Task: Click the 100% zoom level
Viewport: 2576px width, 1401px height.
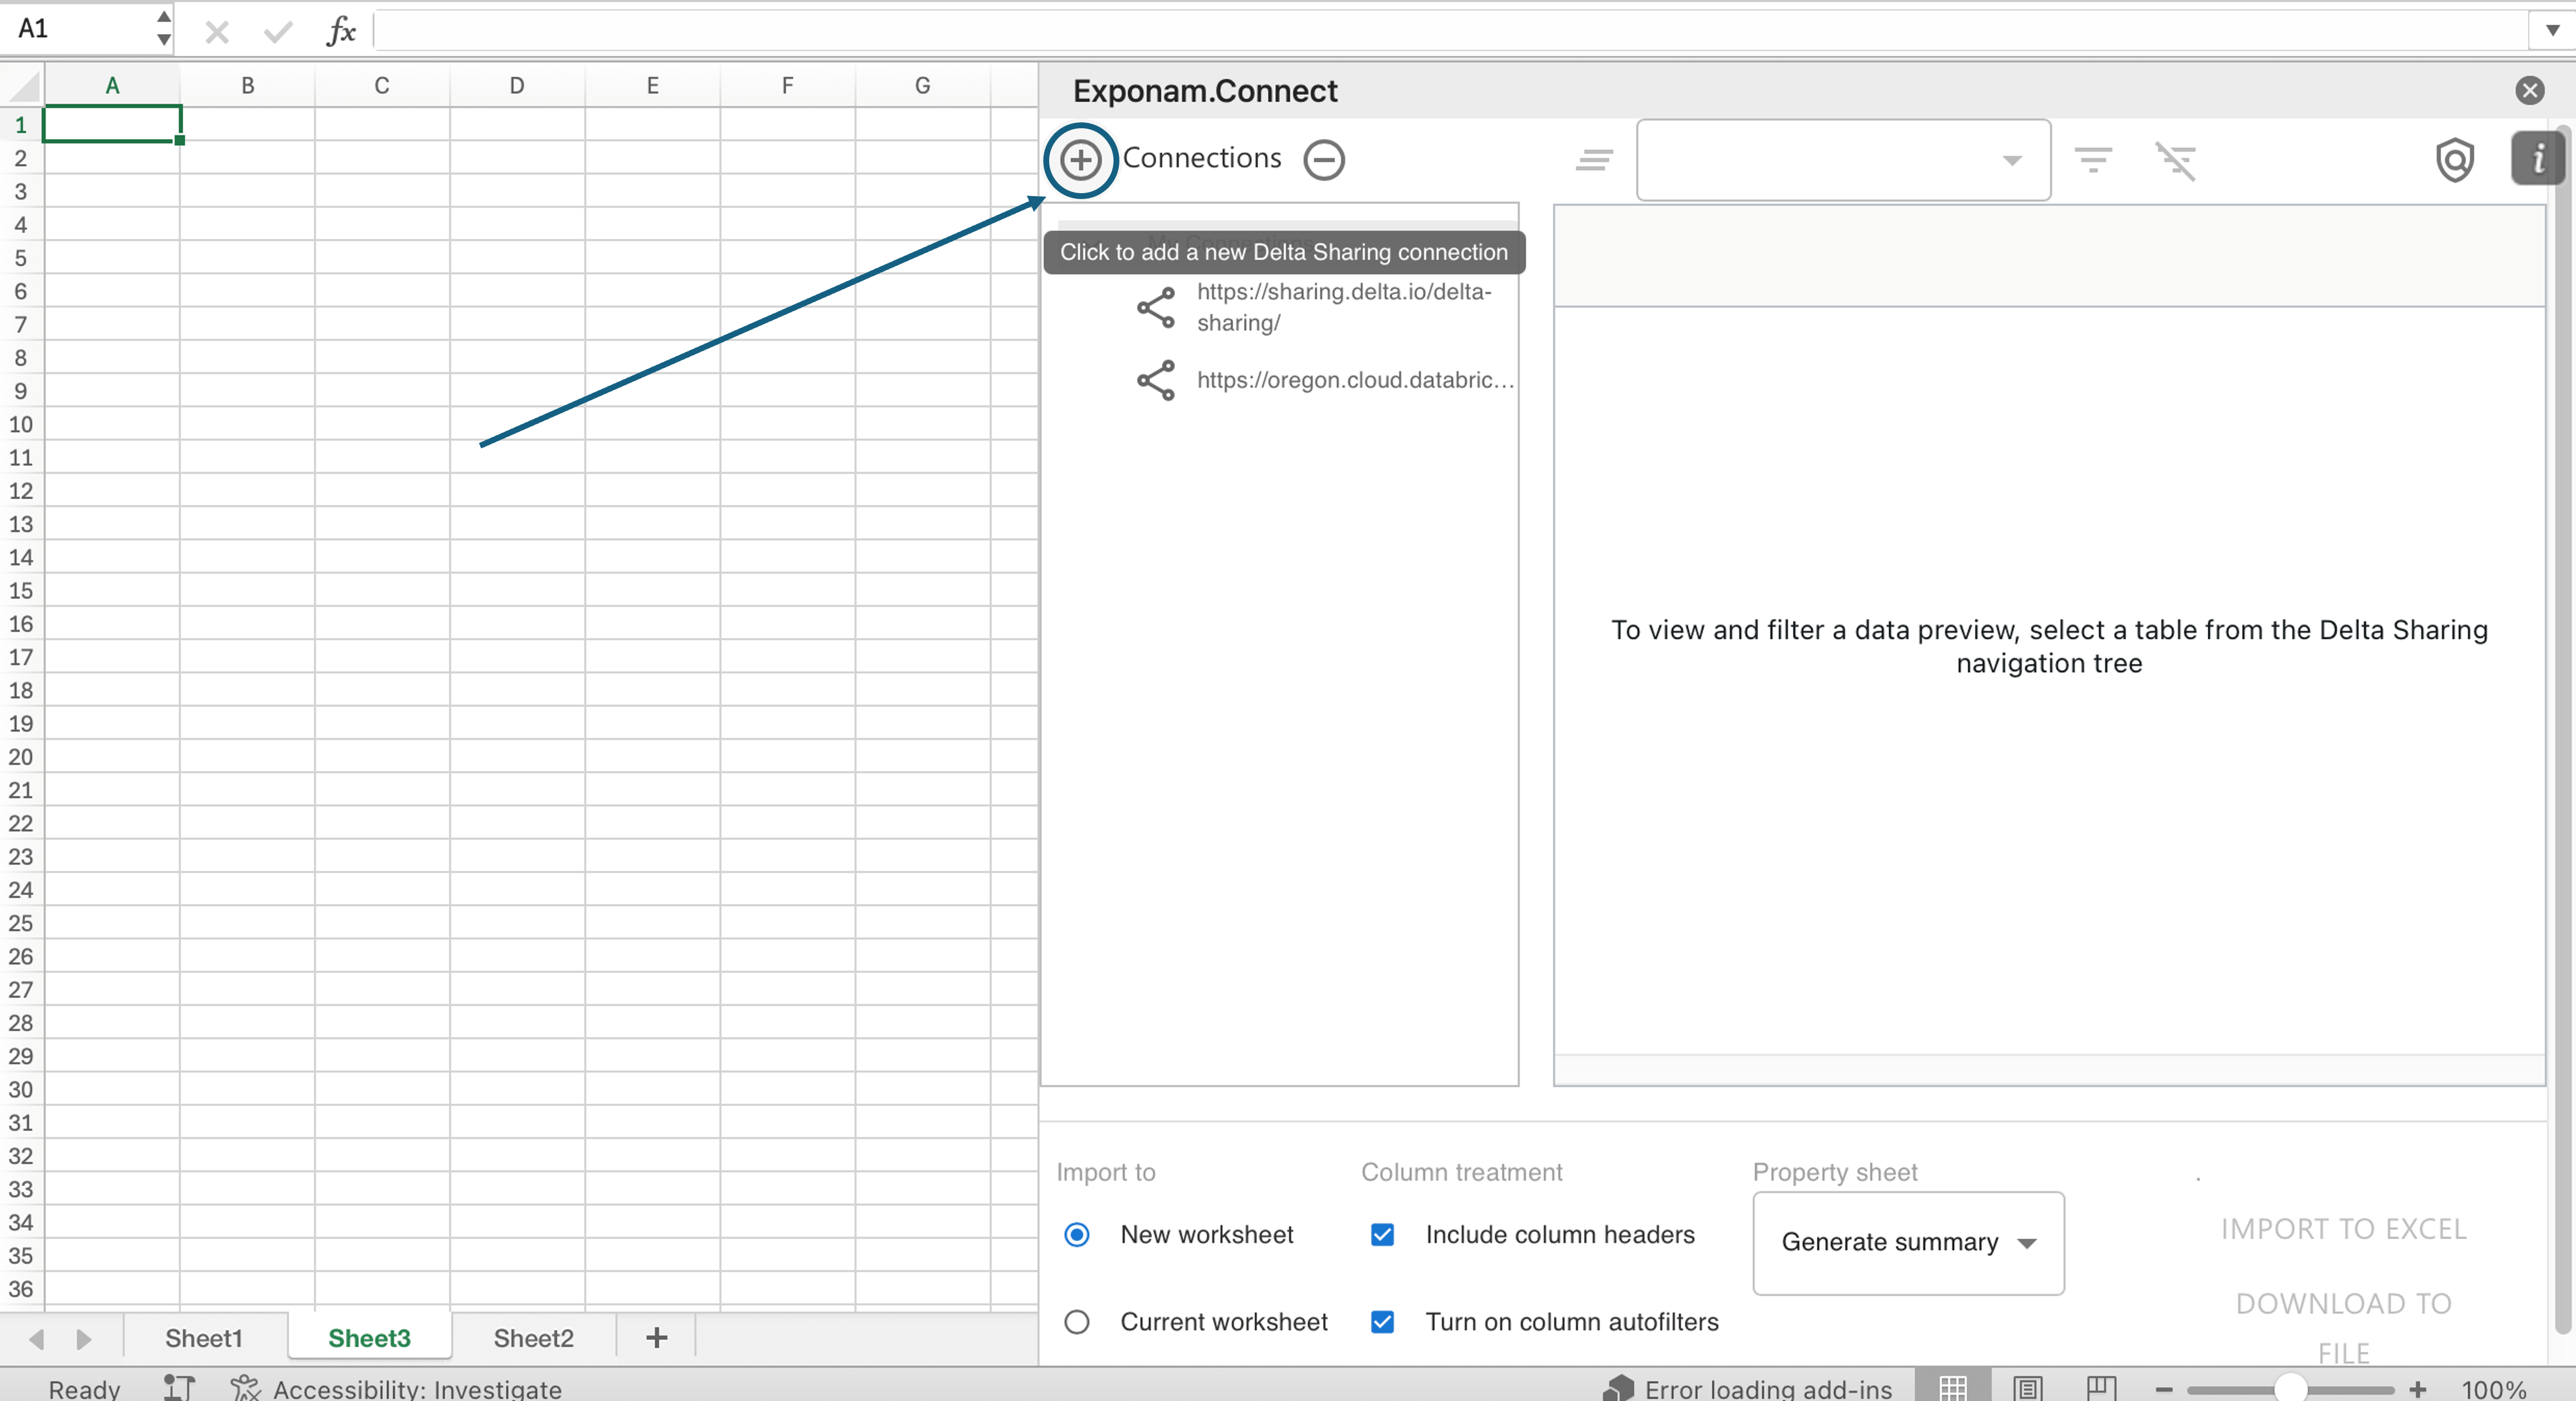Action: [x=2493, y=1389]
